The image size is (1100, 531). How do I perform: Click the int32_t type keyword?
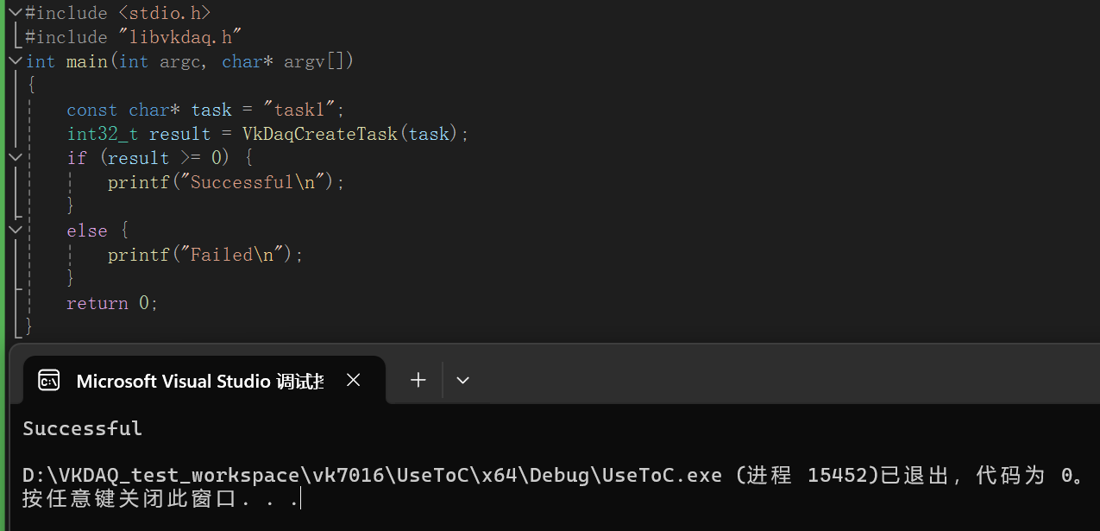pyautogui.click(x=104, y=134)
